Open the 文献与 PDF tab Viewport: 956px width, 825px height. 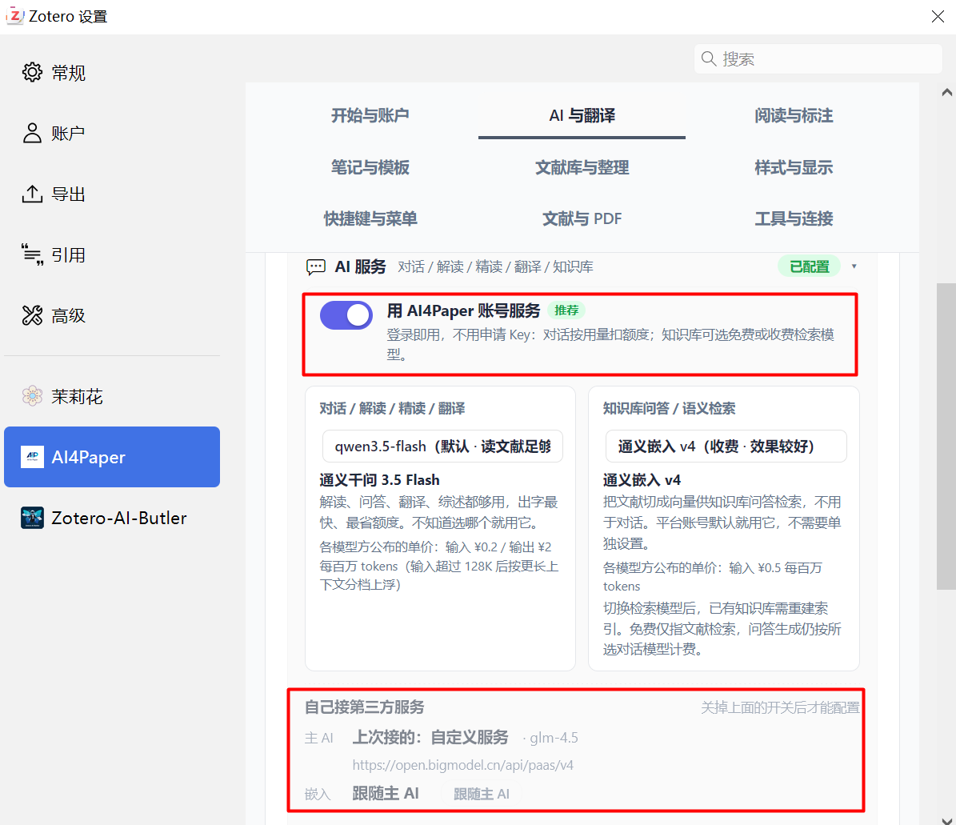(x=582, y=218)
